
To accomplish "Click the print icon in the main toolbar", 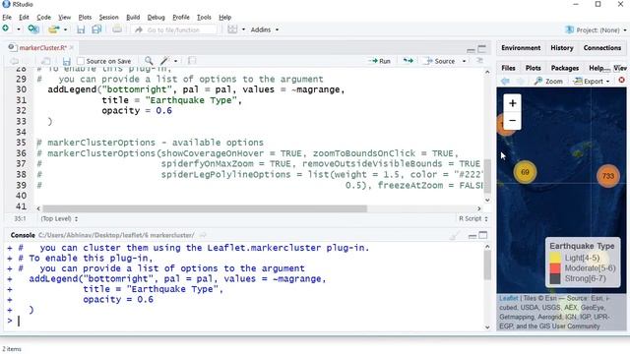I will [x=117, y=29].
